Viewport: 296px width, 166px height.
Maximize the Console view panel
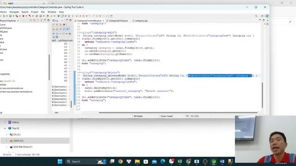click(x=70, y=20)
